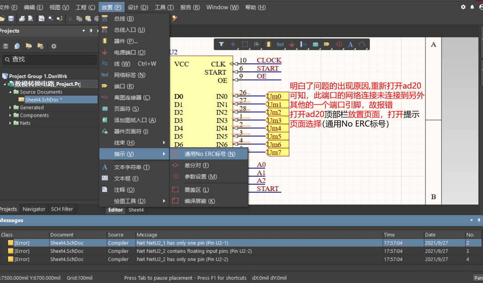Click the Cut scissors icon
This screenshot has height=283, width=483.
[70, 18]
